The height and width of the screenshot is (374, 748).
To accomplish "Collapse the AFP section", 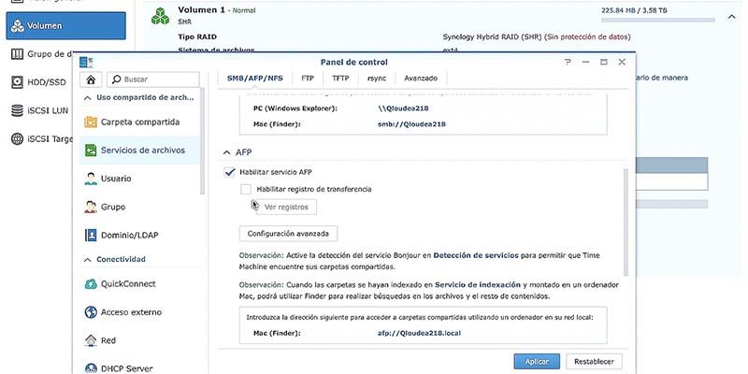I will tap(226, 152).
